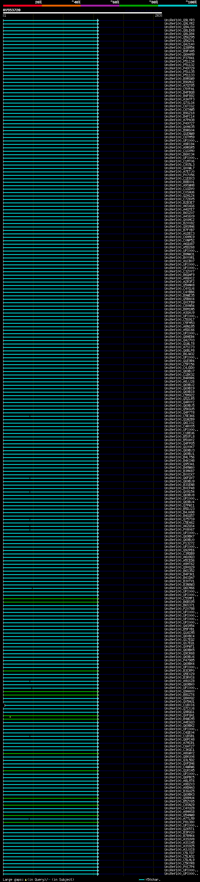The width and height of the screenshot is (200, 882).
Task: Click hit label UniRef100_Q7PWI1
Action: point(179,506)
